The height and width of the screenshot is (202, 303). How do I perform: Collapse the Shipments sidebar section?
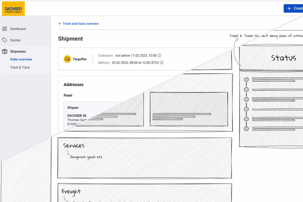pyautogui.click(x=18, y=52)
